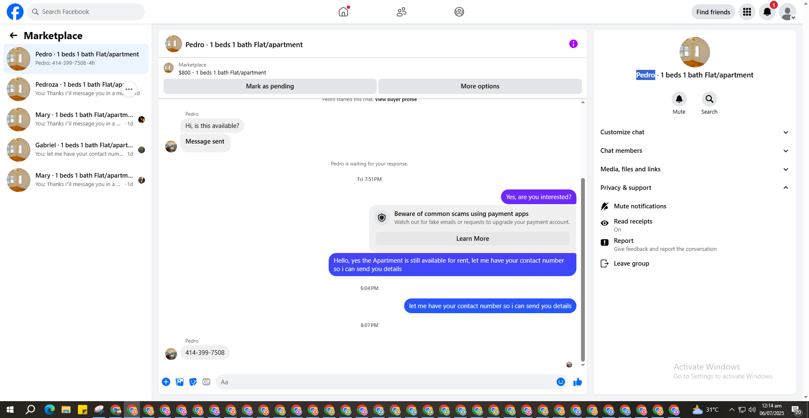The image size is (809, 418).
Task: Open system volume icon in tray
Action: (752, 410)
